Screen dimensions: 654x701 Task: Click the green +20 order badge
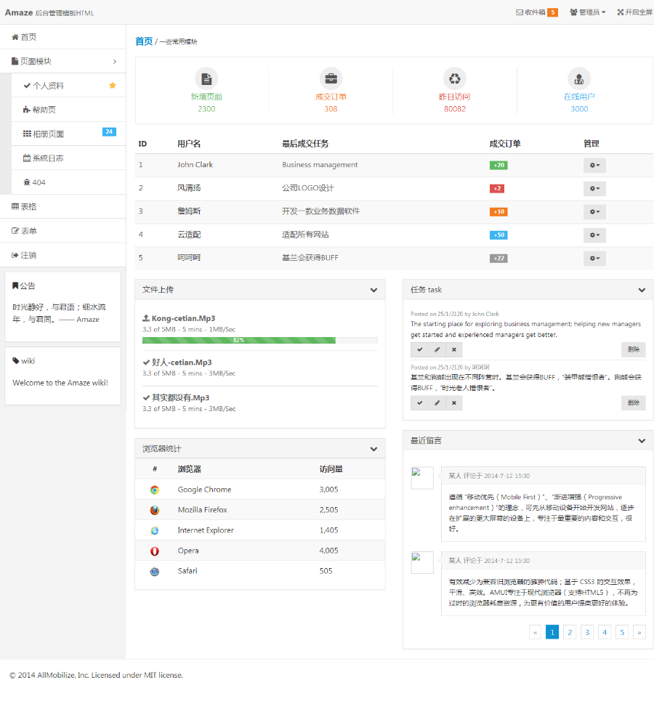point(498,165)
